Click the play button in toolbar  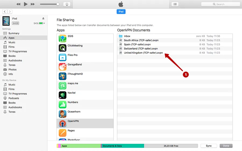[x=26, y=4]
